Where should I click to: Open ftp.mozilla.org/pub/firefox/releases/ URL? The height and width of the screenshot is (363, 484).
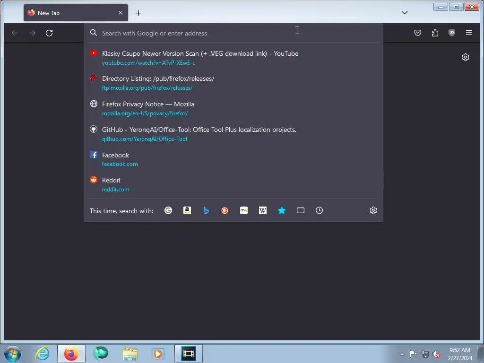[147, 88]
